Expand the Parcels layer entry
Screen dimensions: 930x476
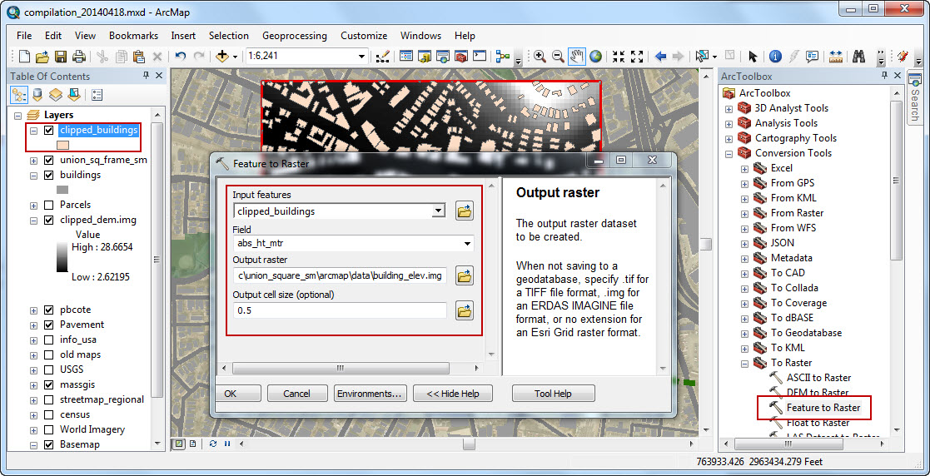(34, 205)
